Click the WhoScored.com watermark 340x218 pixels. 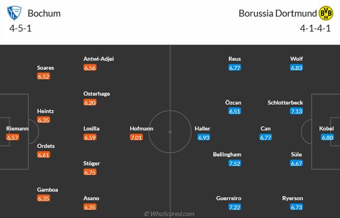169,214
